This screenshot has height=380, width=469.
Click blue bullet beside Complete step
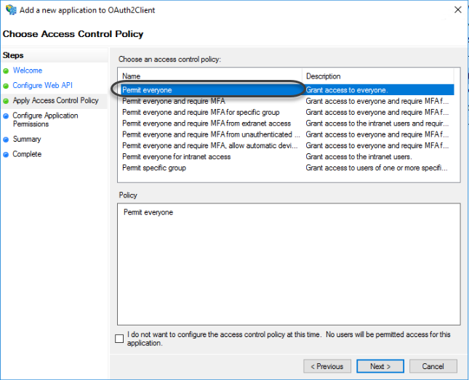[x=6, y=155]
